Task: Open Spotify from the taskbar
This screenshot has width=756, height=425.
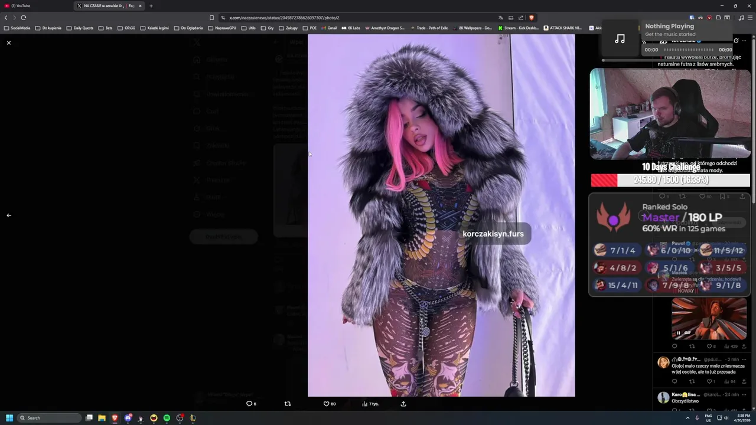Action: 167,418
